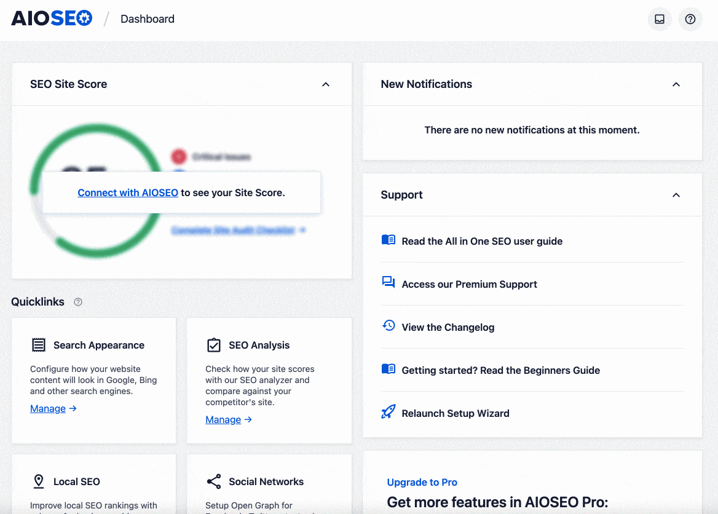Screen dimensions: 718x514
Task: Open the notifications inbox icon top right
Action: tap(659, 19)
